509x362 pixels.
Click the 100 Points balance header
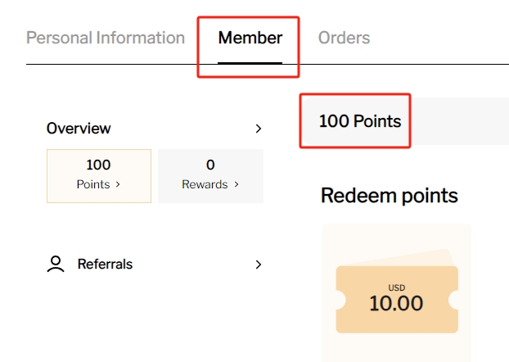pyautogui.click(x=360, y=121)
